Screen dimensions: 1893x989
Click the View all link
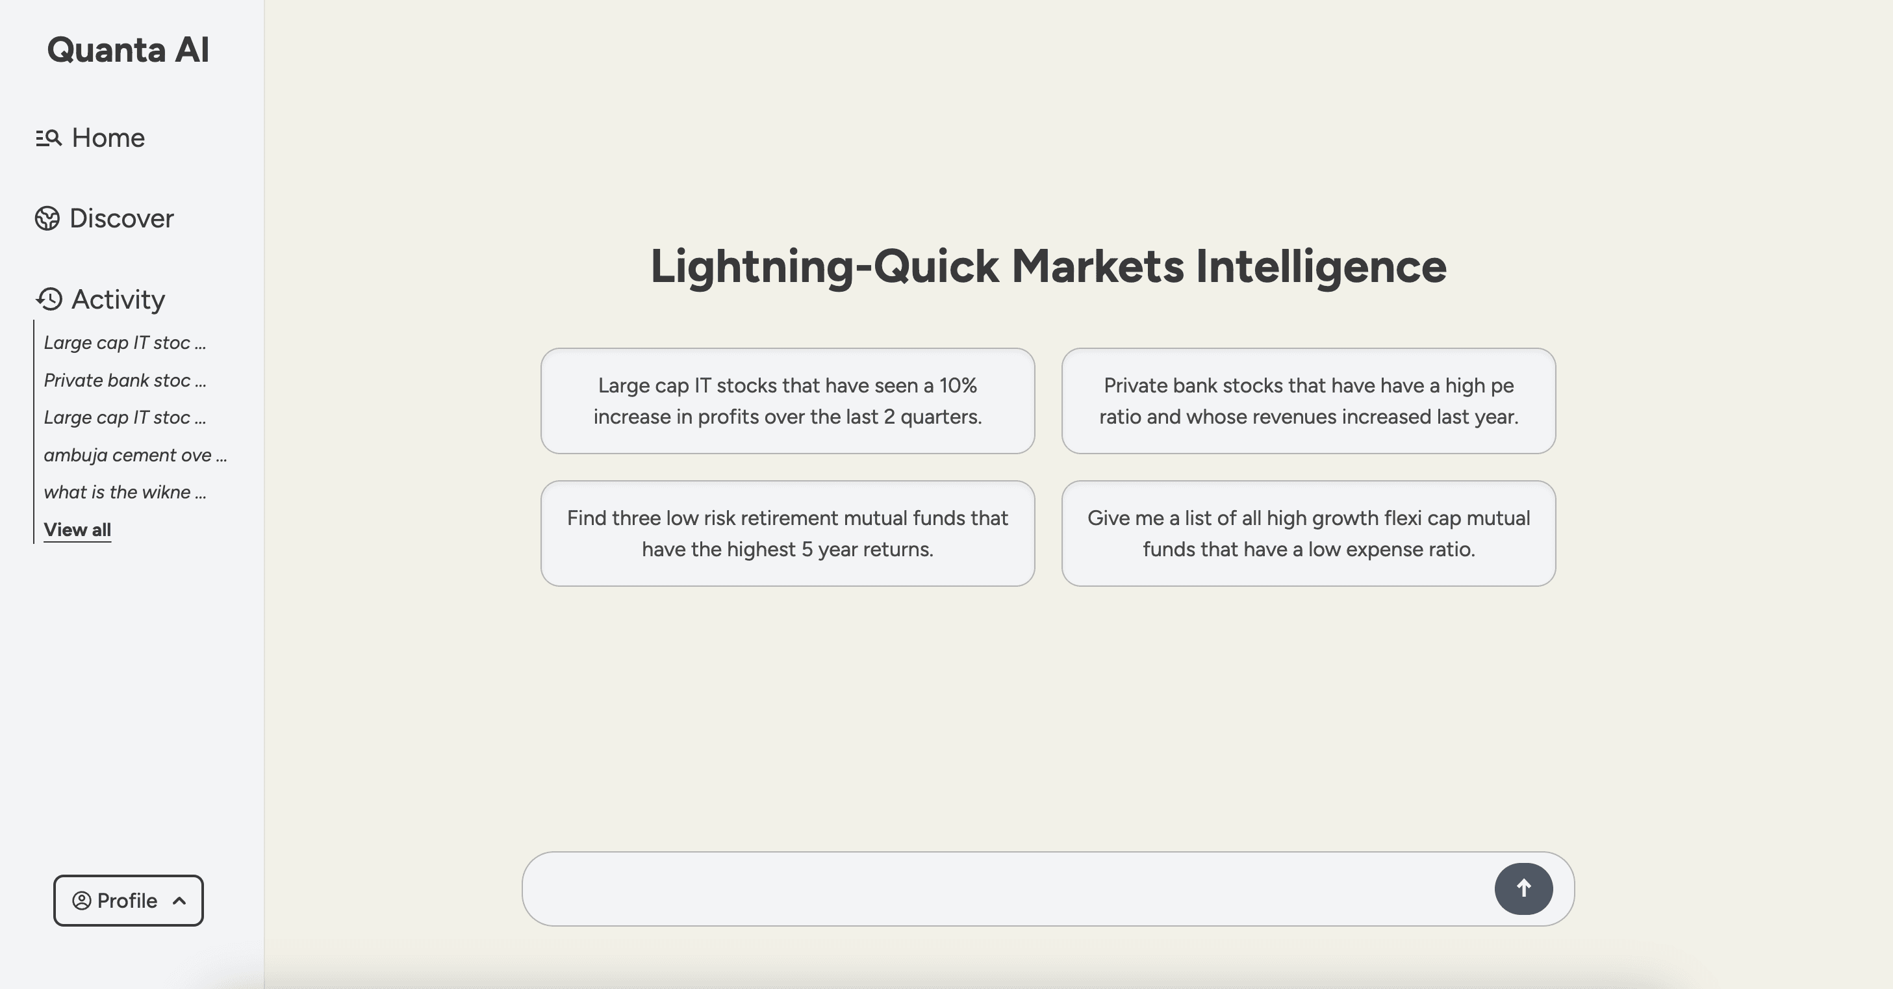pos(77,530)
